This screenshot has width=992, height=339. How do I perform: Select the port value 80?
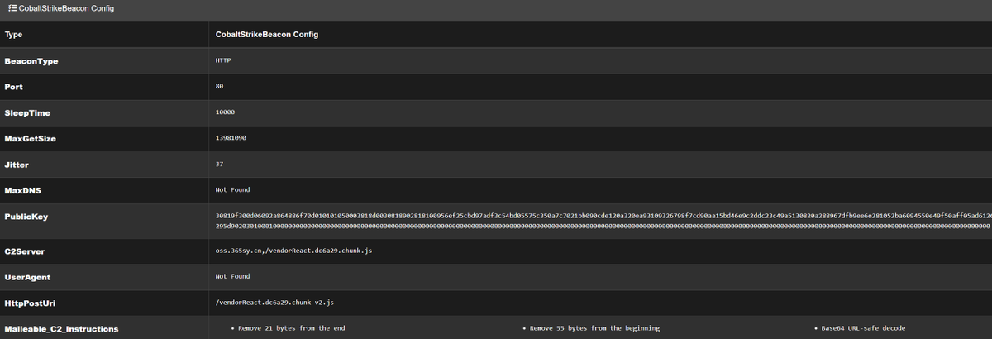pos(219,86)
